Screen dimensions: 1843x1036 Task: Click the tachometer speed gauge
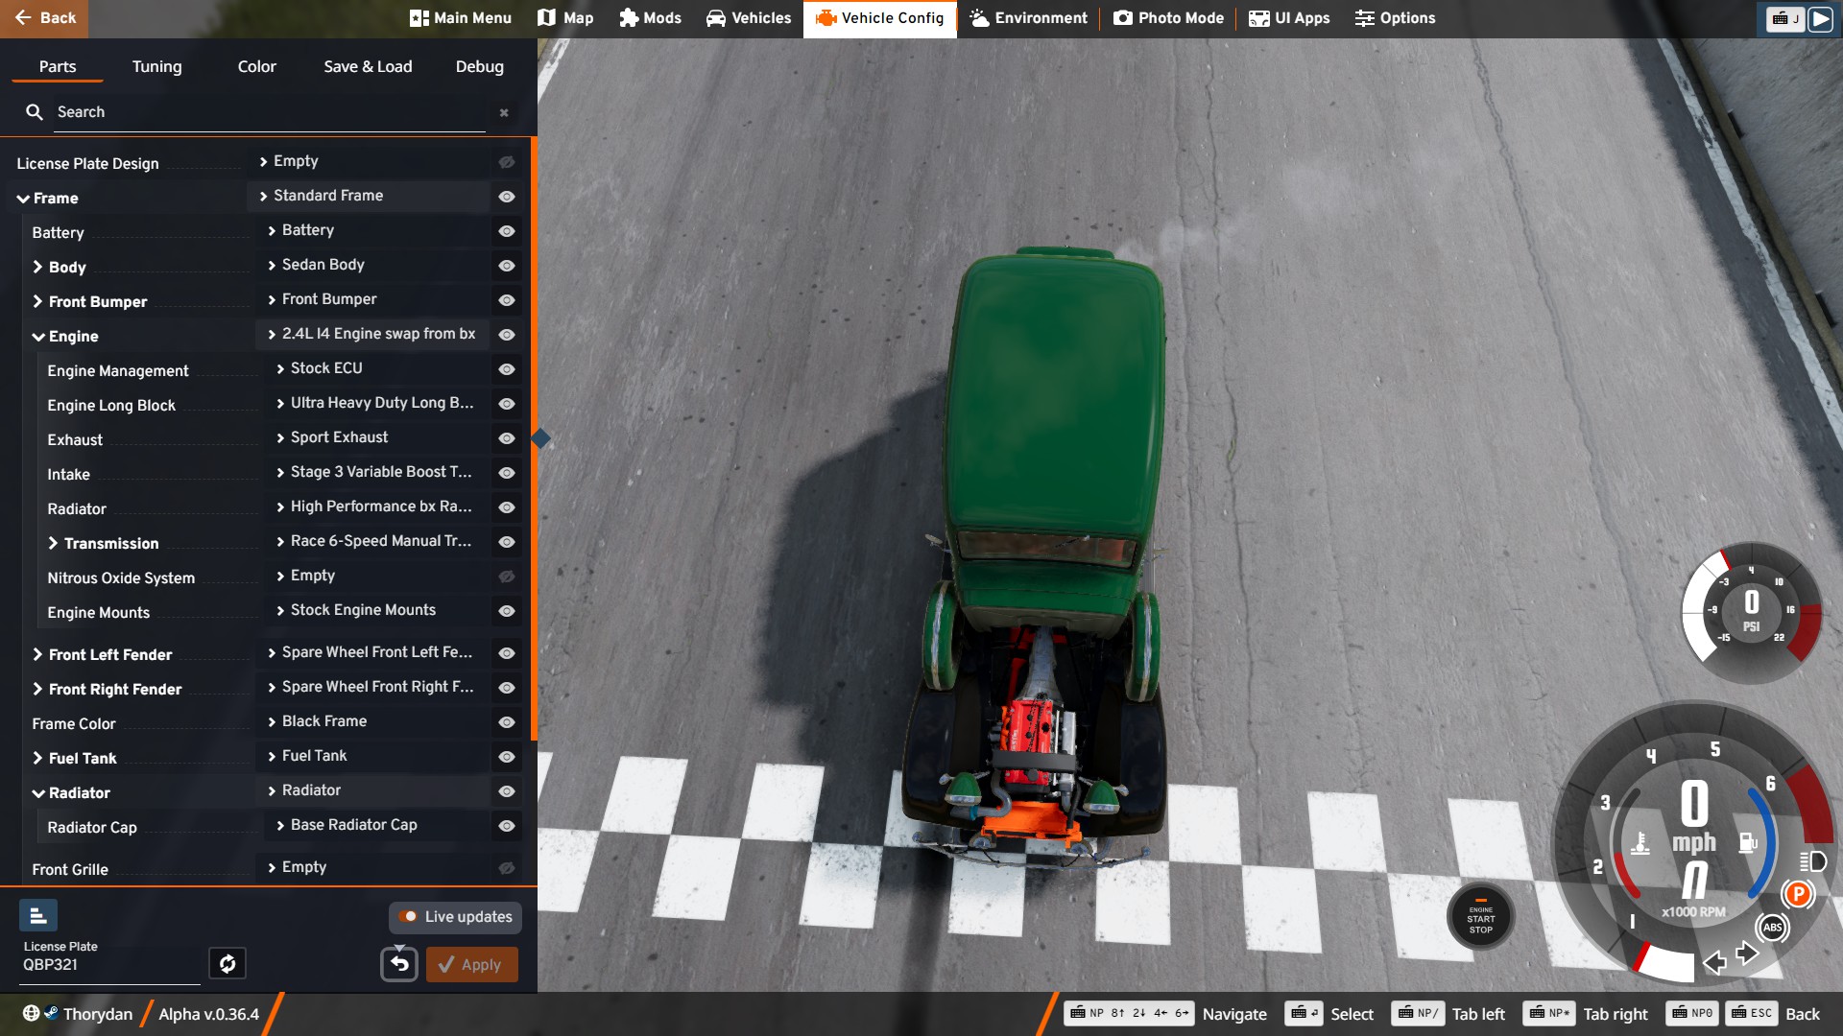click(x=1694, y=844)
